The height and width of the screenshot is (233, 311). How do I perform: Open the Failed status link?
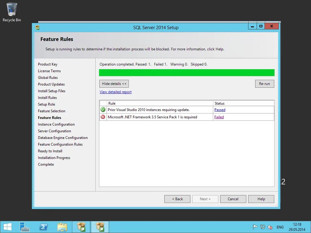(x=219, y=117)
